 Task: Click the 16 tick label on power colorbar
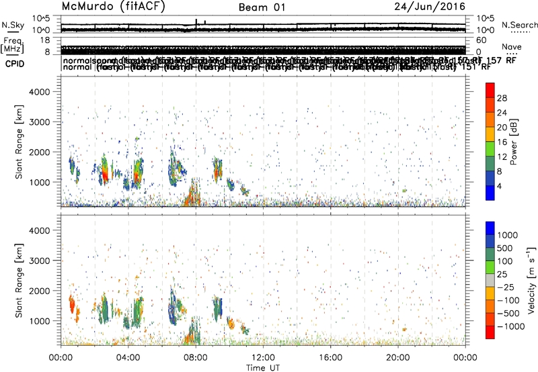pyautogui.click(x=502, y=142)
